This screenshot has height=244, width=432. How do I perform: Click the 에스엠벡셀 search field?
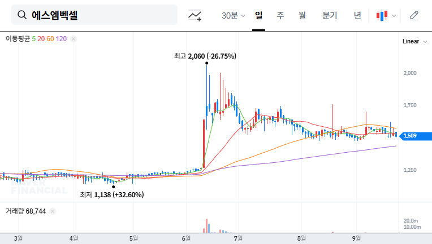tap(94, 15)
